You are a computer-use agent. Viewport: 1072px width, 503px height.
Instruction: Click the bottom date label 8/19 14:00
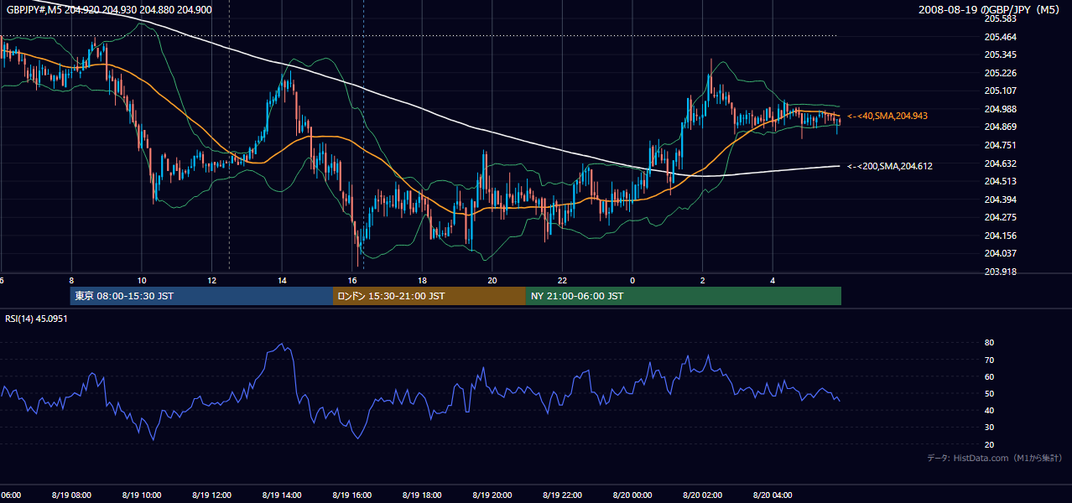(282, 495)
